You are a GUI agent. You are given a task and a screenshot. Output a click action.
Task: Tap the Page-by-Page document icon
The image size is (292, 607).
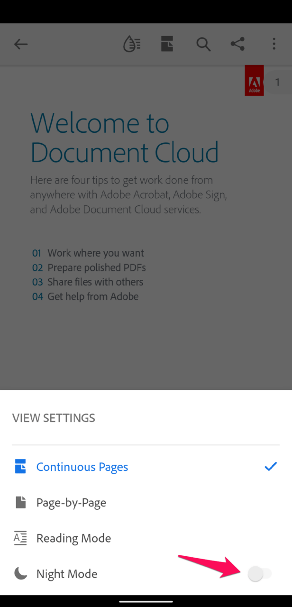tap(20, 502)
